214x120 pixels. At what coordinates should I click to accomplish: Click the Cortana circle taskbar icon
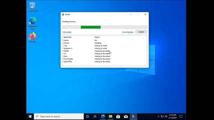click(x=88, y=116)
